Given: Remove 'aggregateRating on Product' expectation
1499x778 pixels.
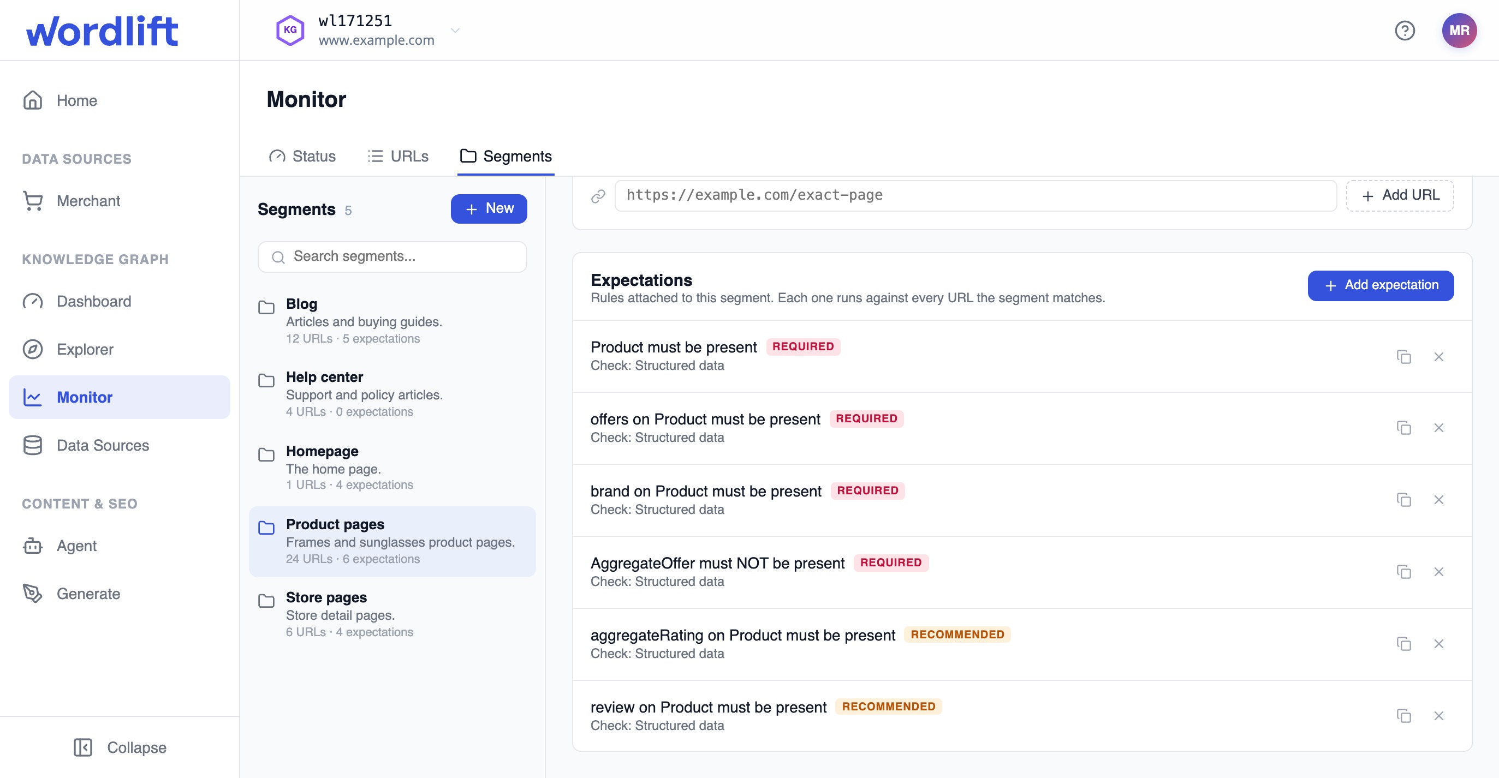Looking at the screenshot, I should pos(1438,644).
